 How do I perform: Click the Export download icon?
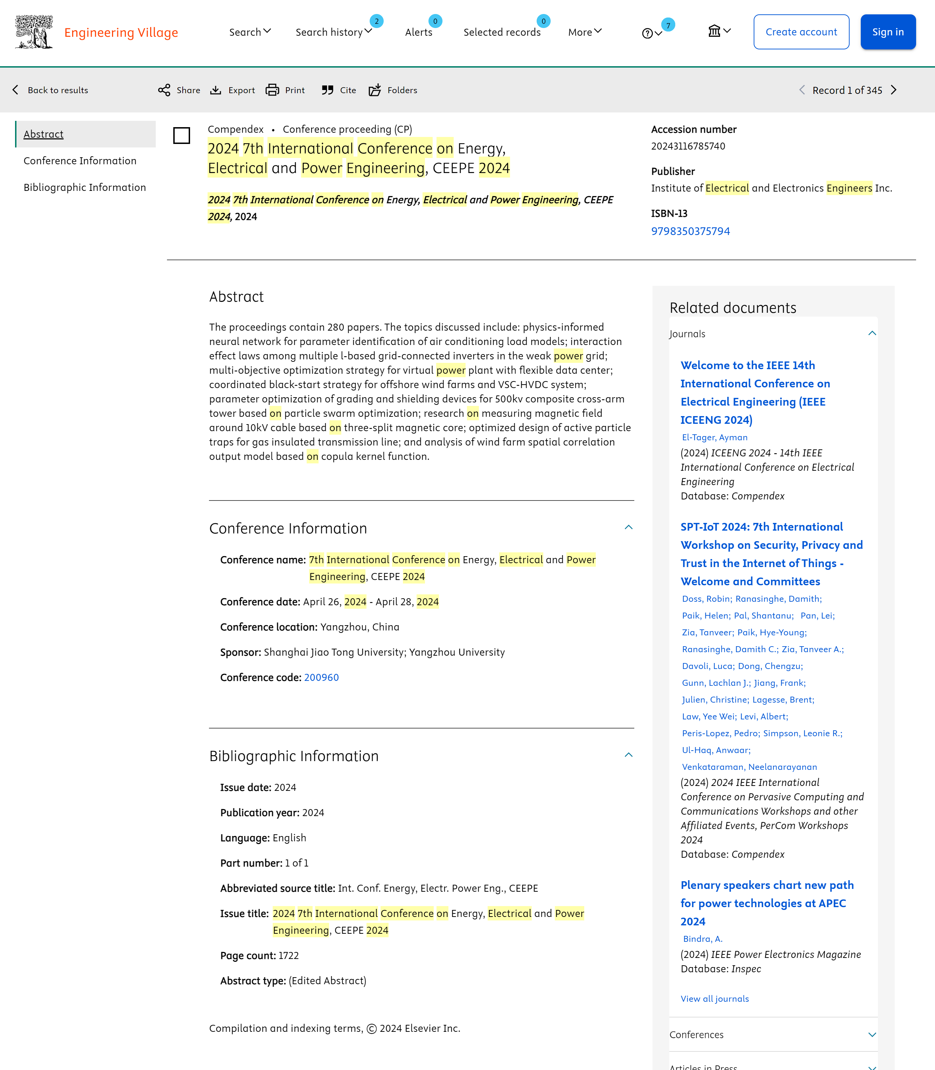[216, 90]
